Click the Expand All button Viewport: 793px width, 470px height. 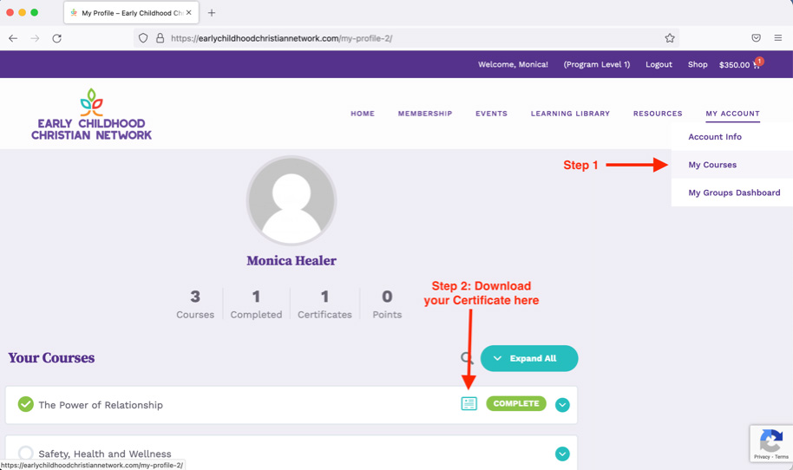click(529, 358)
